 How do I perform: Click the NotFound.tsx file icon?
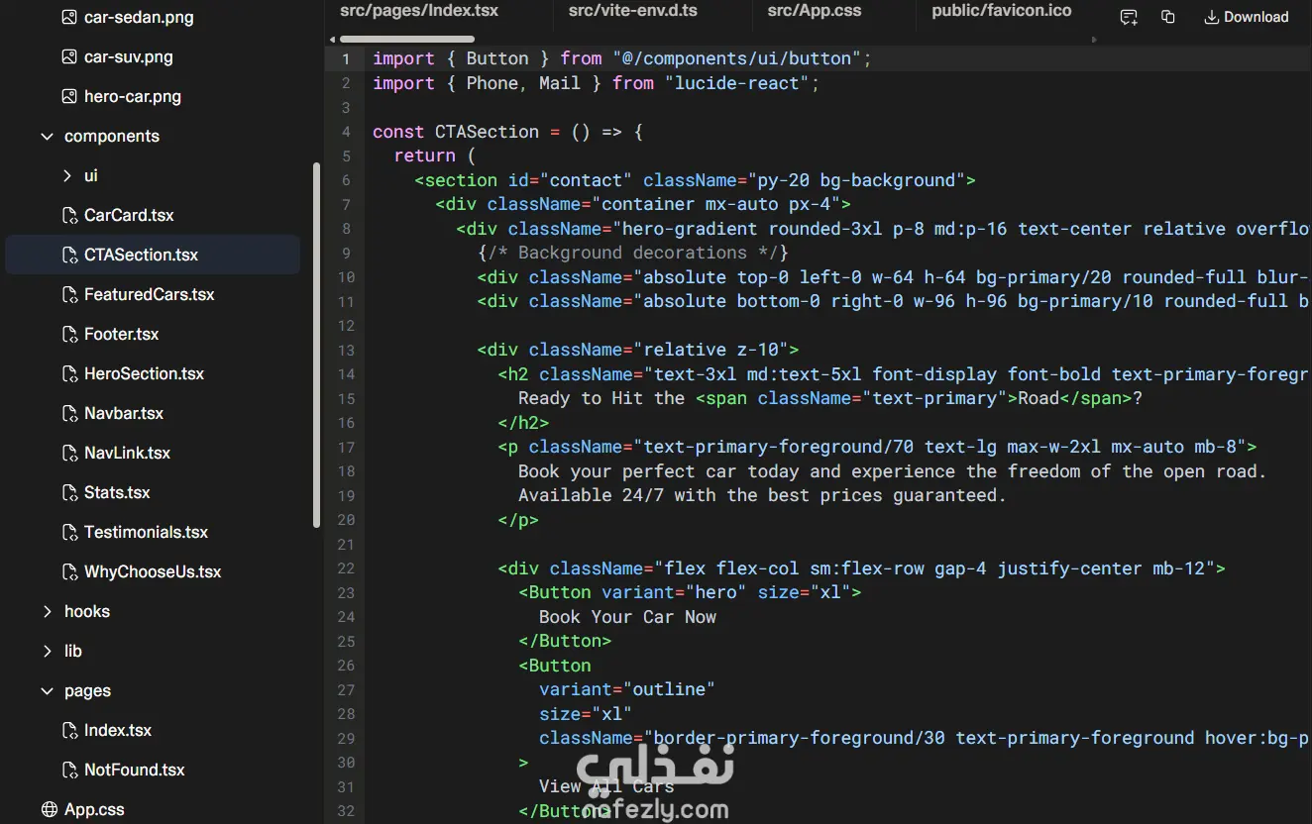click(x=69, y=770)
